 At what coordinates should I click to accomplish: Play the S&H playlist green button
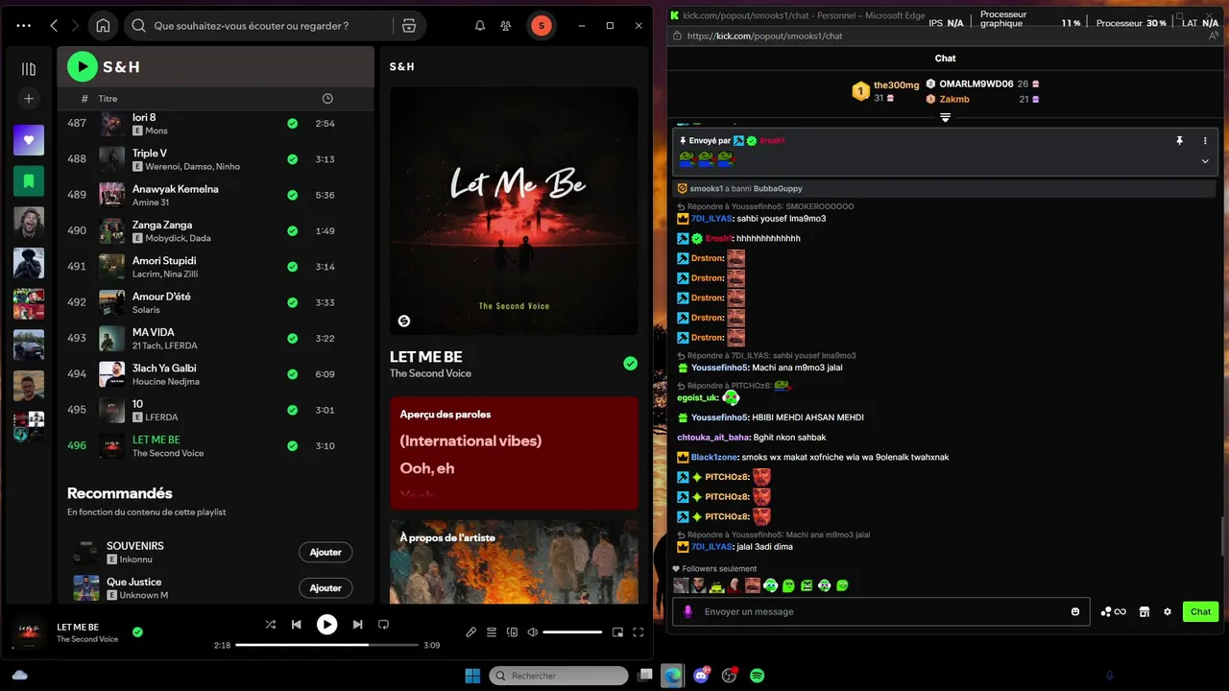[83, 66]
